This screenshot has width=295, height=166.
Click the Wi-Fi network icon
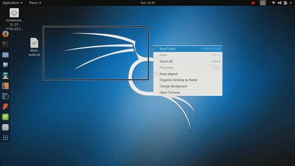(273, 3)
